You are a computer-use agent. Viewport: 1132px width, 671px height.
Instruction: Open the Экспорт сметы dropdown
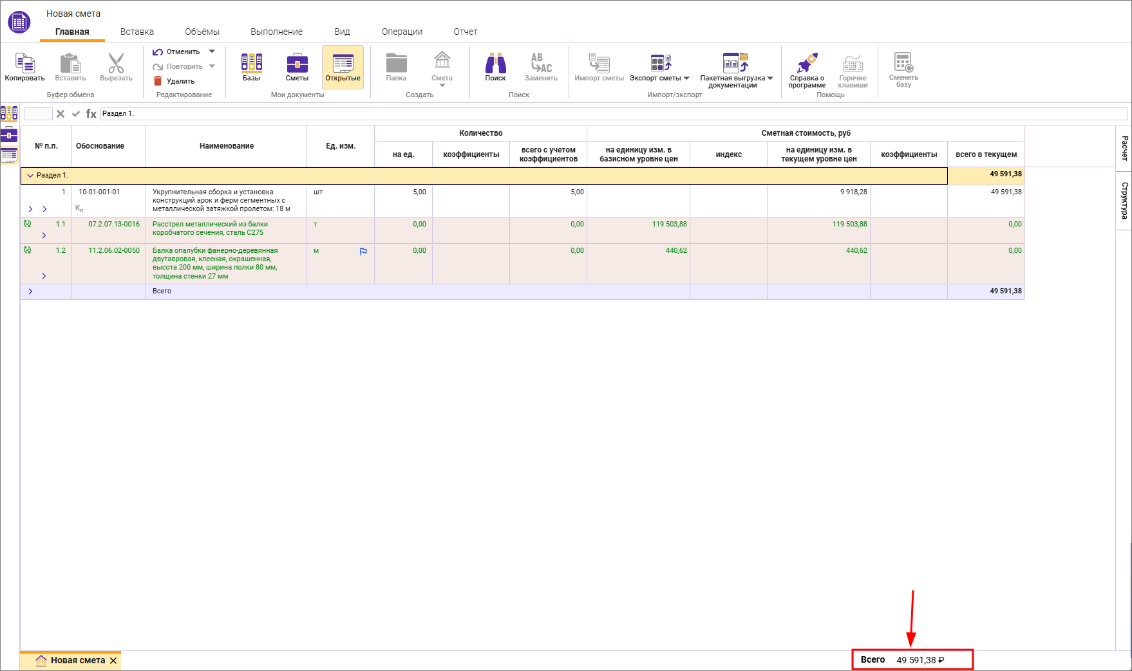click(686, 78)
